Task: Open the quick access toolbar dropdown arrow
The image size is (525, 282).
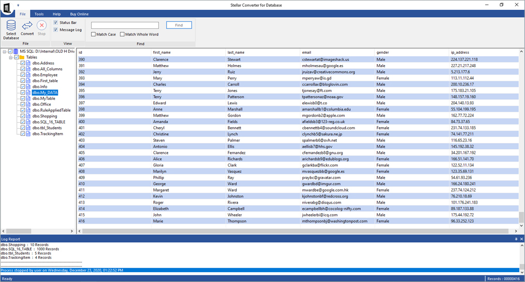Action: coord(18,5)
